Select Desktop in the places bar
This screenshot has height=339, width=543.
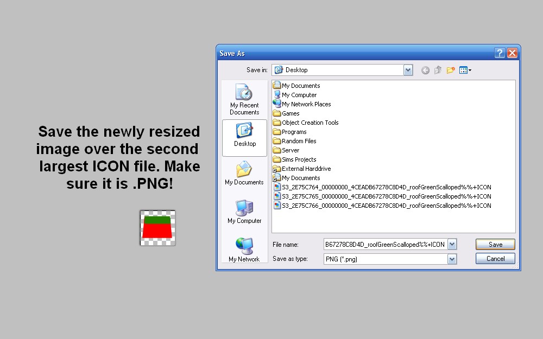click(x=244, y=138)
